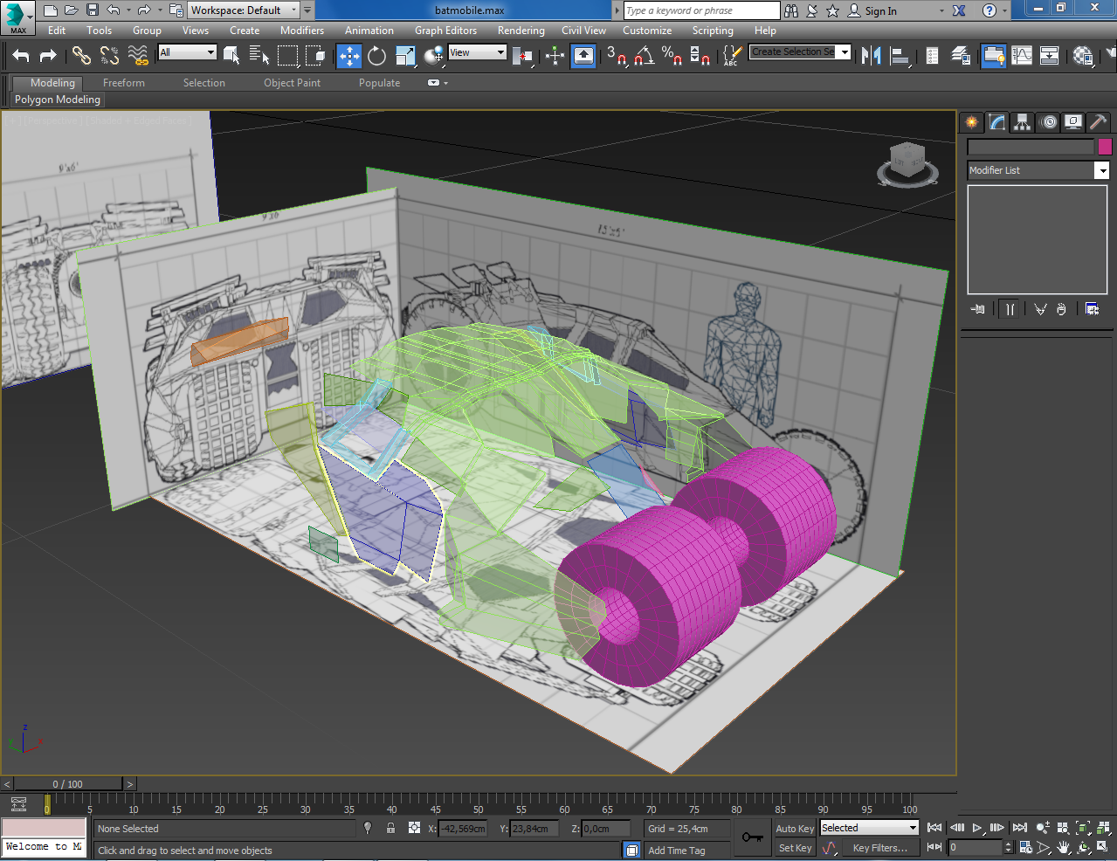Viewport: 1117px width, 861px height.
Task: Choose the Rectangular Selection Region tool
Action: tap(287, 56)
